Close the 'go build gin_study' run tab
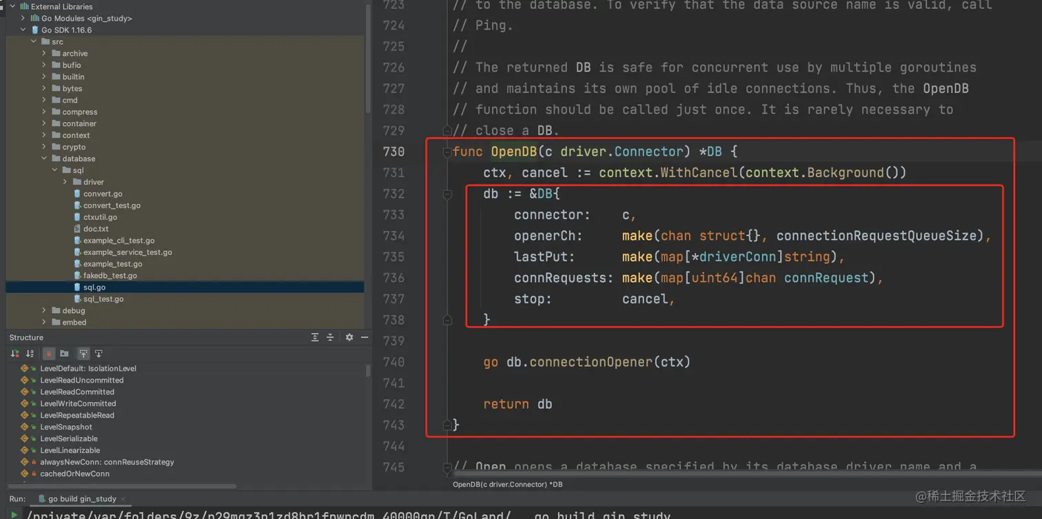Image resolution: width=1042 pixels, height=519 pixels. 123,499
